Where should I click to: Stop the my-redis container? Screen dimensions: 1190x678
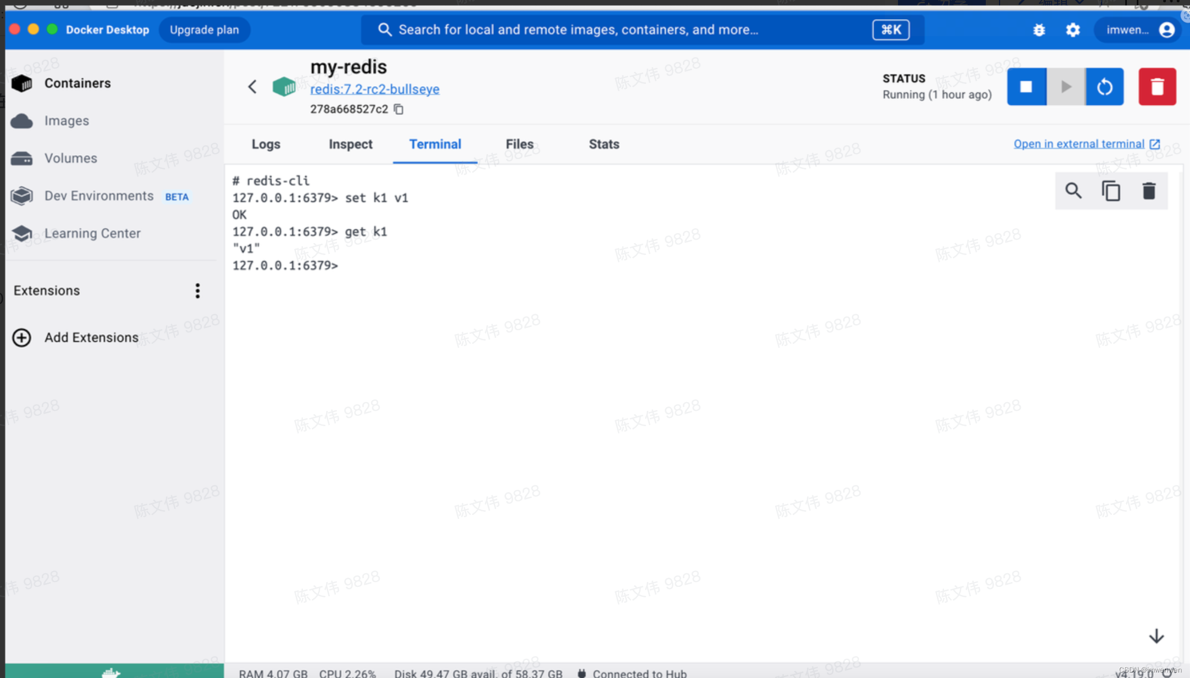pyautogui.click(x=1026, y=87)
